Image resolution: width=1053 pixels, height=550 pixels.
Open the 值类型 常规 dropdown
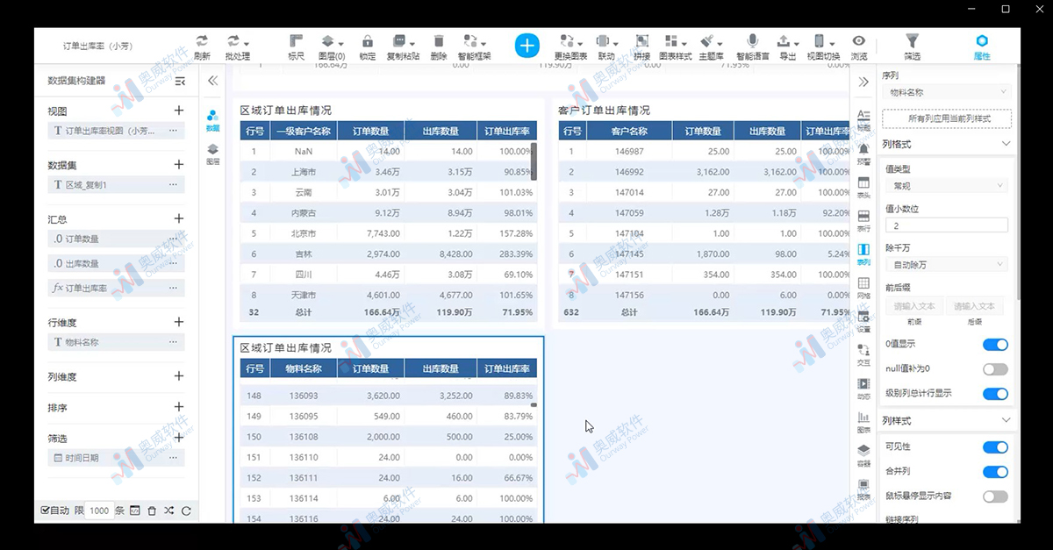(x=946, y=185)
